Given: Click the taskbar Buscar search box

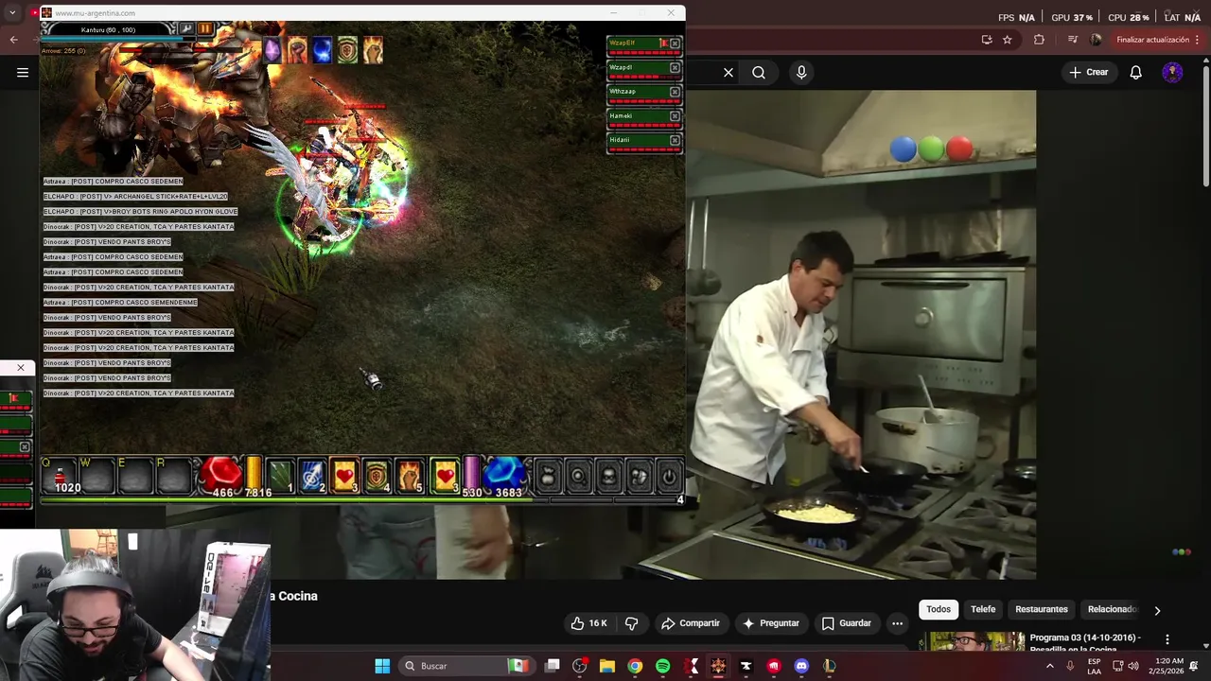Looking at the screenshot, I should (x=467, y=666).
